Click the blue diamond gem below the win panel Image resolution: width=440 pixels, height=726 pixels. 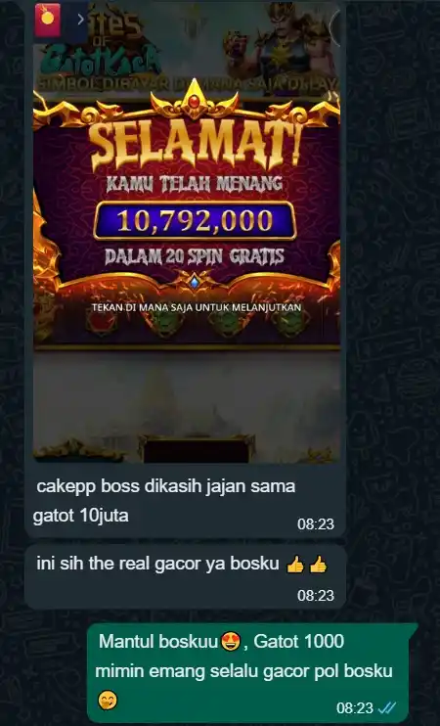point(195,283)
